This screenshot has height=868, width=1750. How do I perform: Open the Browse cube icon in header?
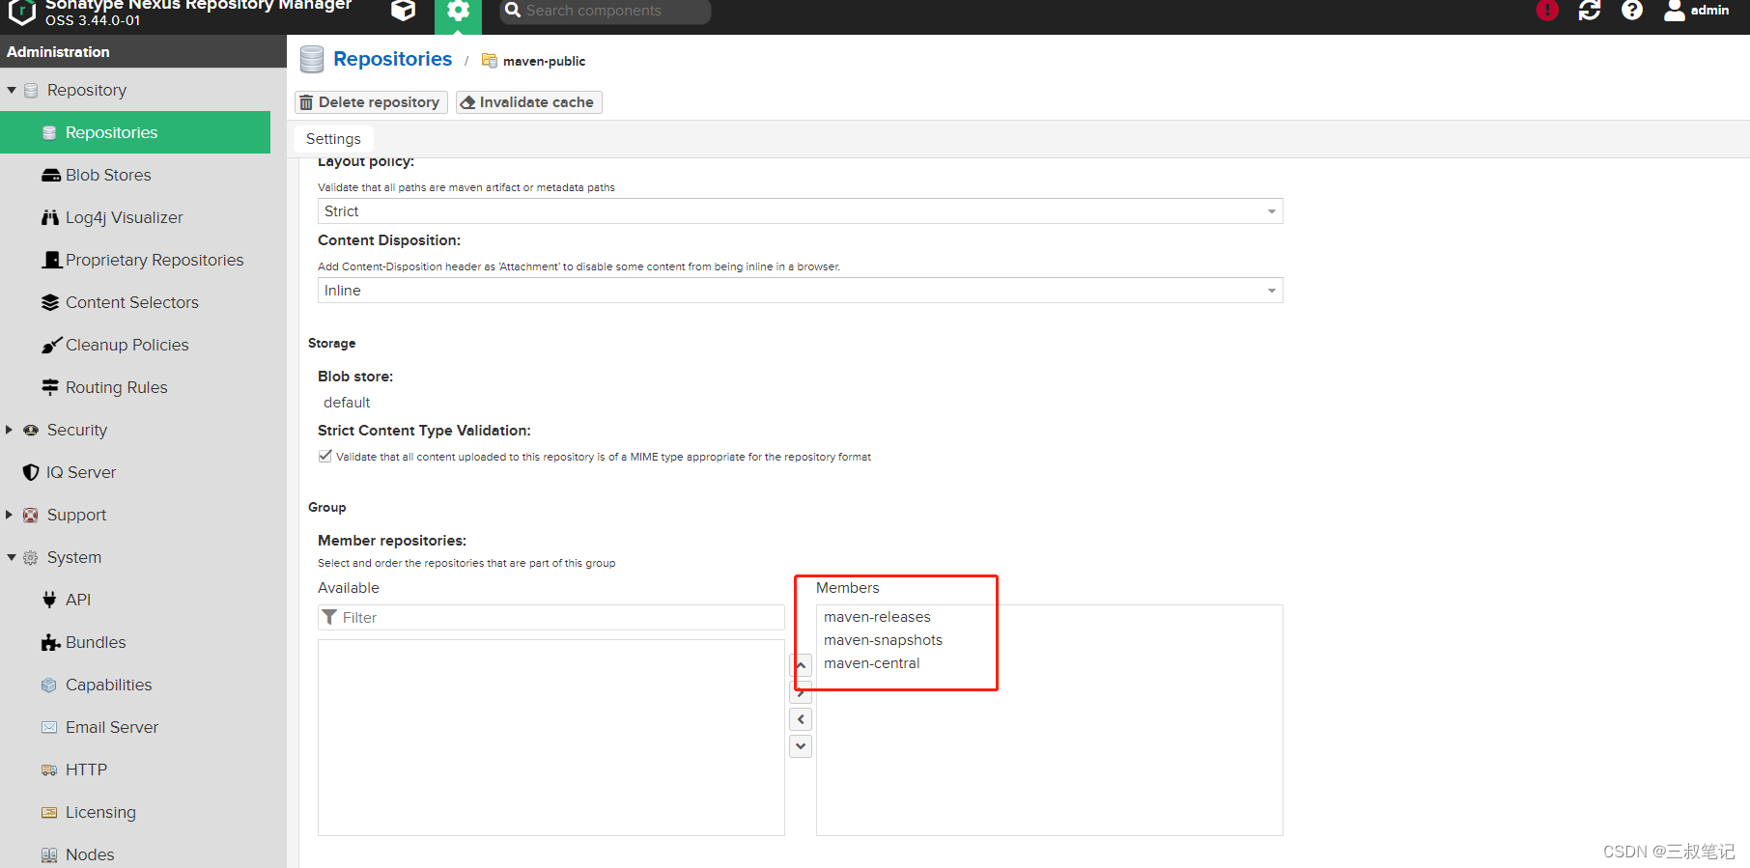pyautogui.click(x=404, y=11)
